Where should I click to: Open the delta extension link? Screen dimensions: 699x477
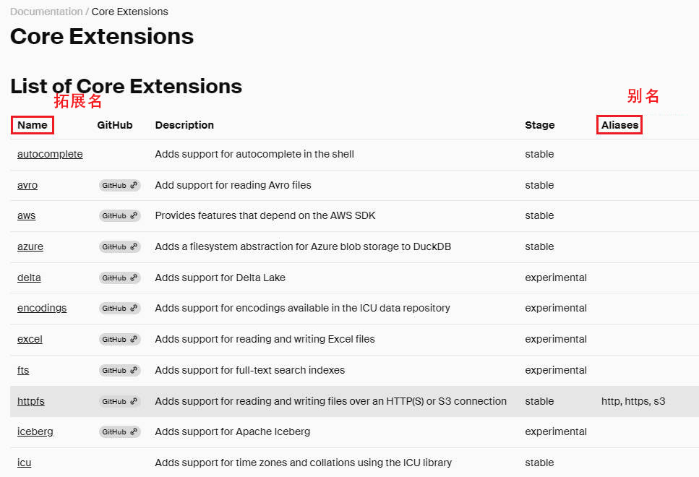[x=29, y=278]
